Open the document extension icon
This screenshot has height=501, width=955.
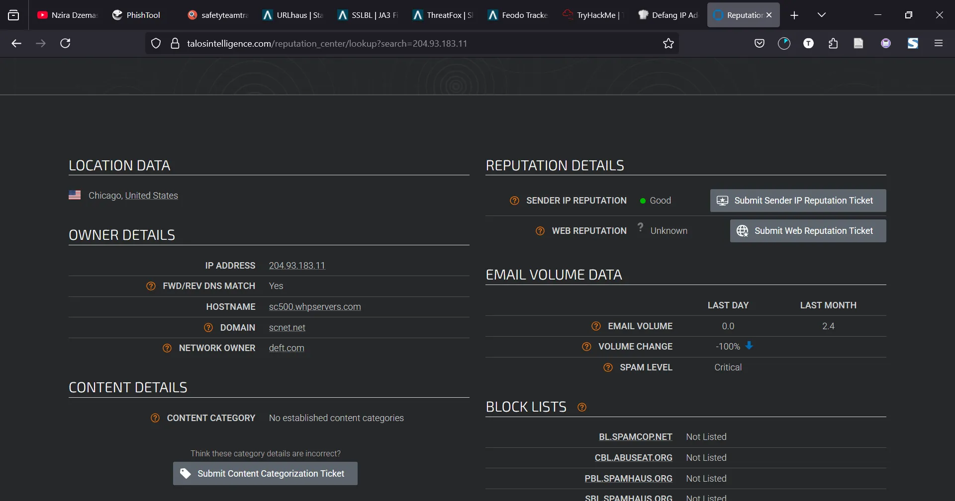858,44
